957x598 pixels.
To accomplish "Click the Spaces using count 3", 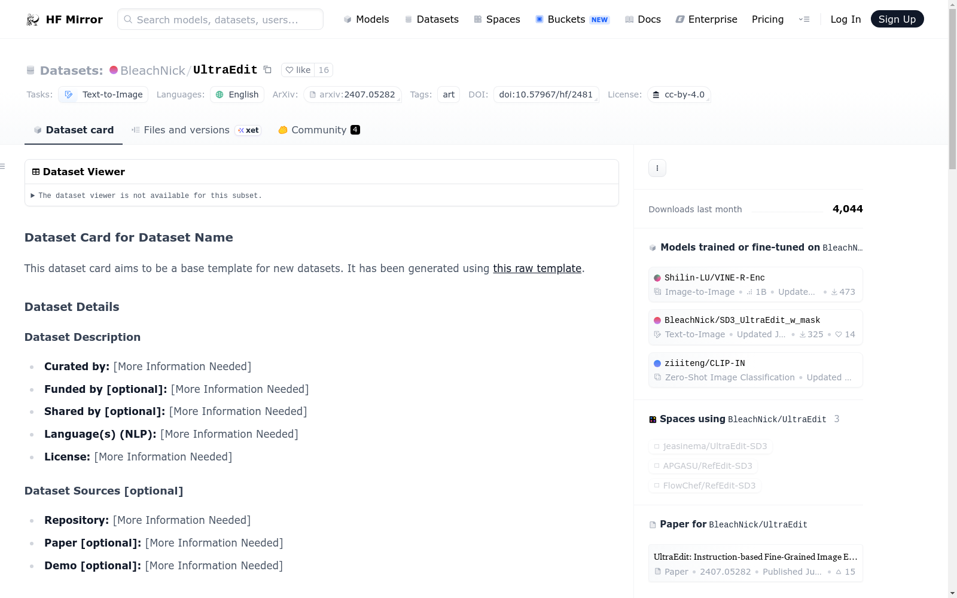I will (x=837, y=419).
